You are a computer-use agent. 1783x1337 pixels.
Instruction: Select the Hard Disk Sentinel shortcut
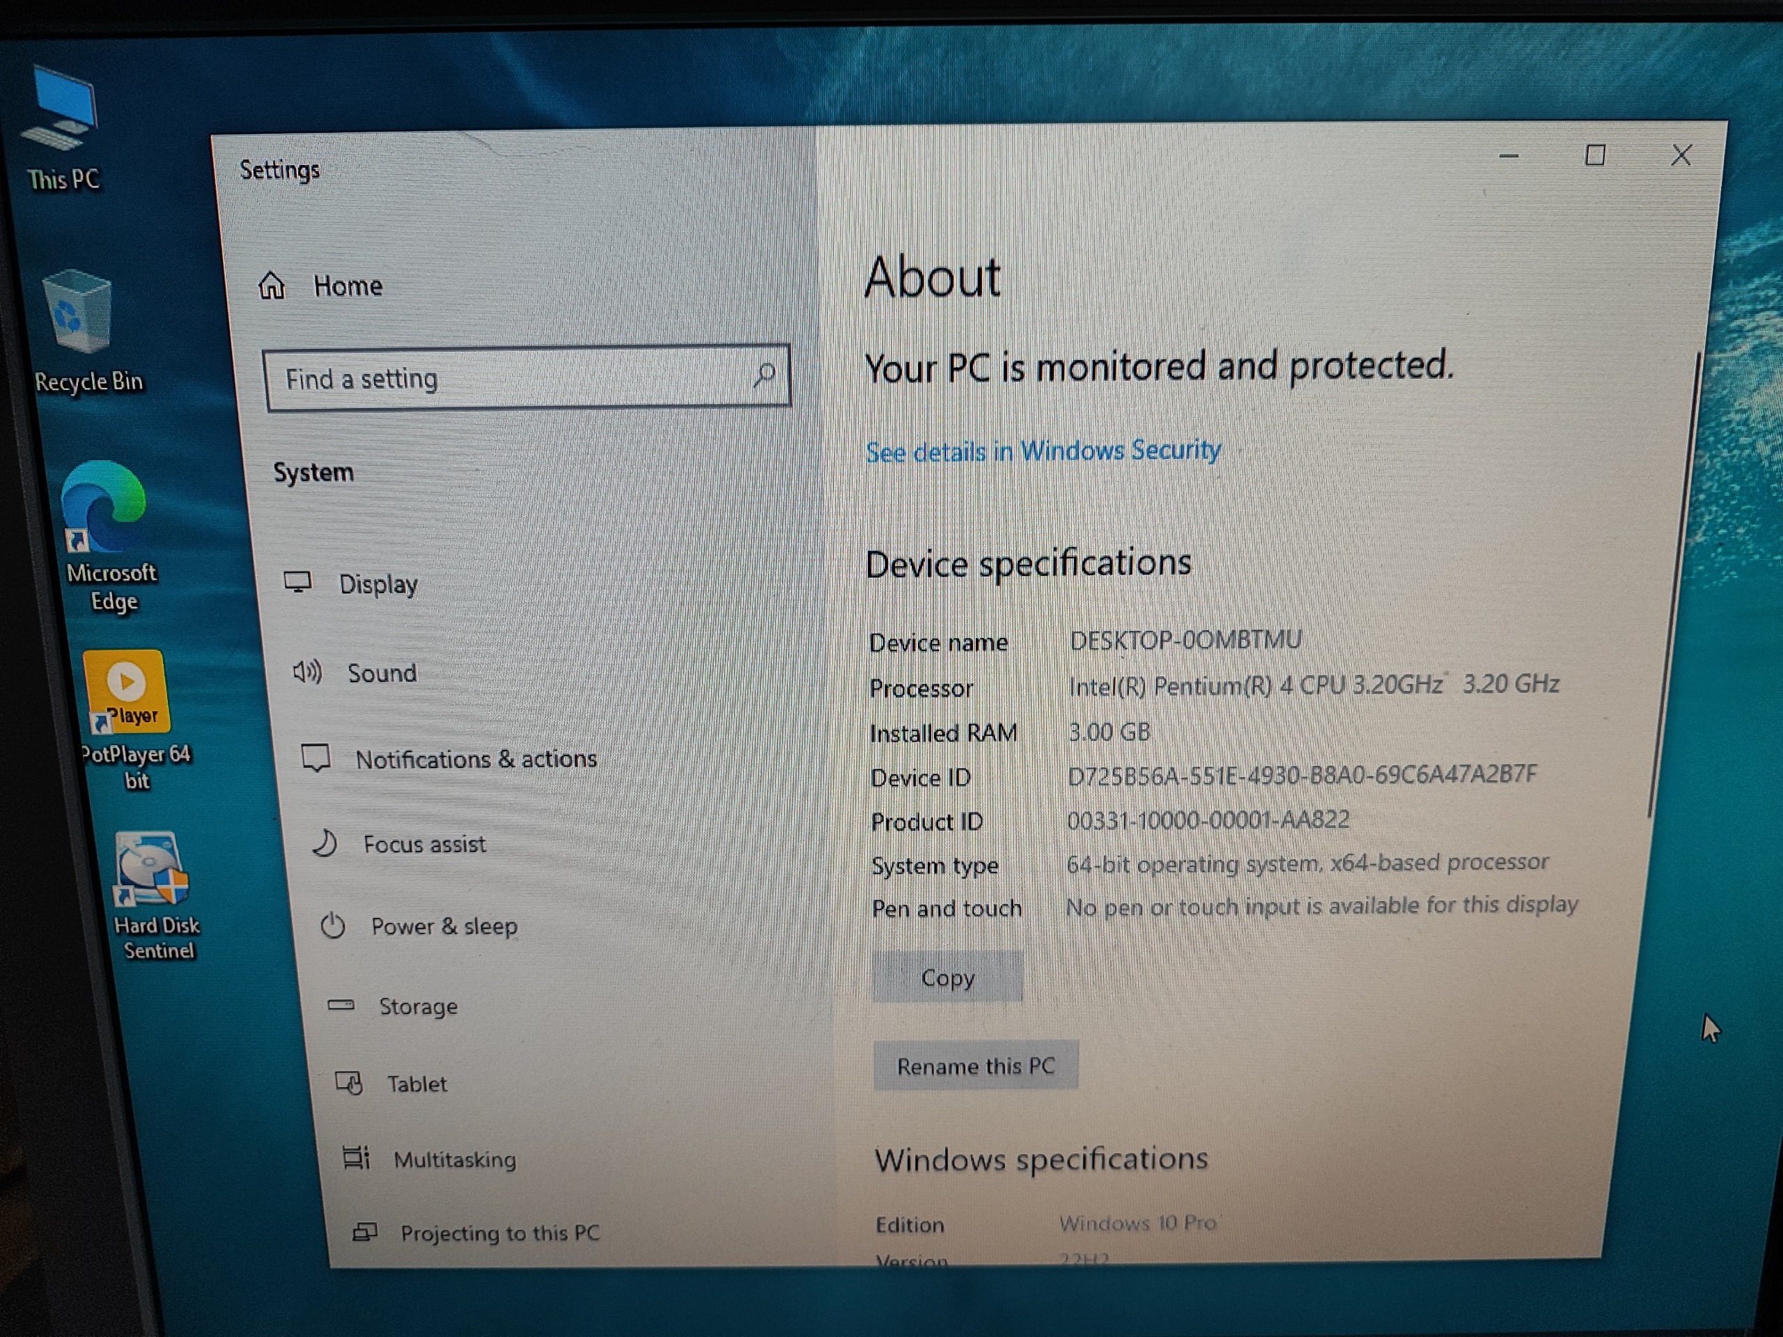pos(155,895)
